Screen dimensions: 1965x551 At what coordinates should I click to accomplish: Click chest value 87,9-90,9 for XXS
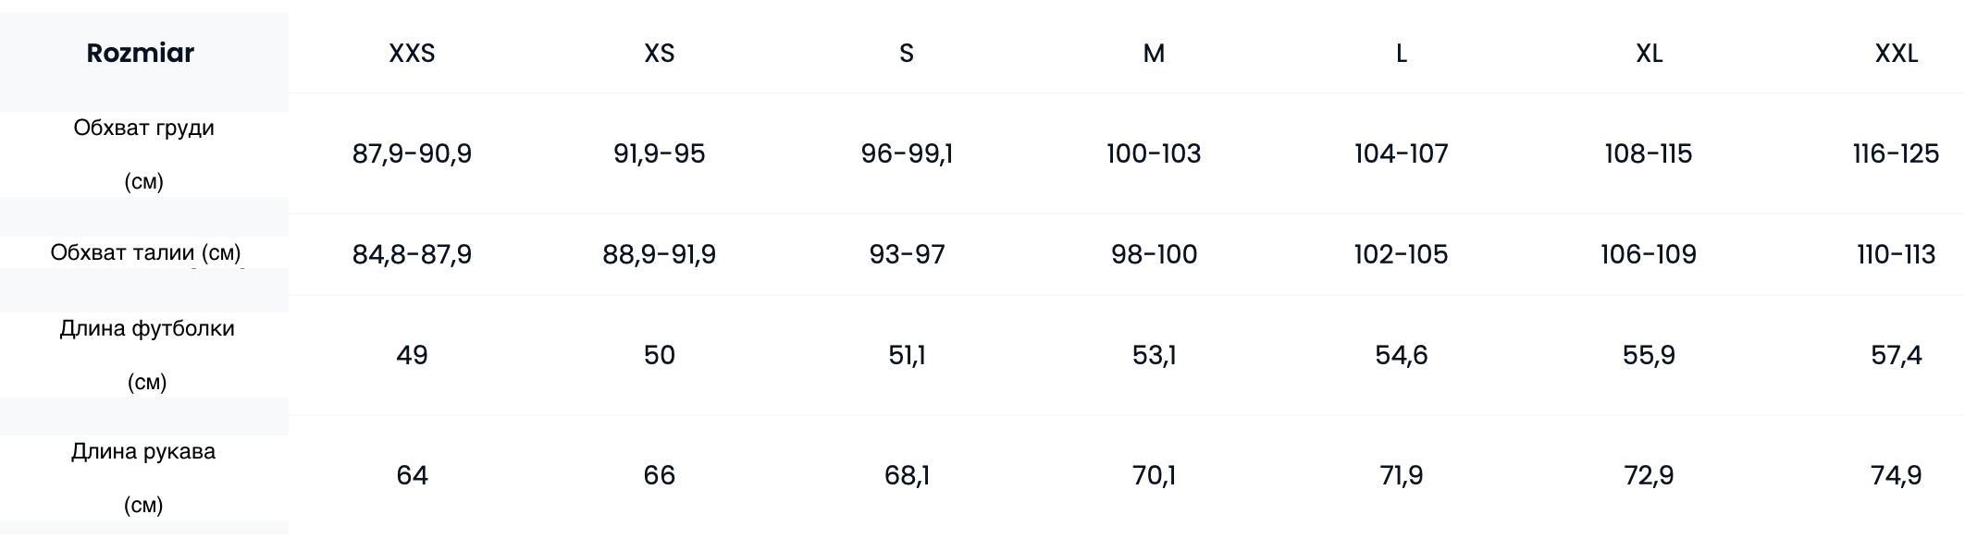(x=412, y=153)
